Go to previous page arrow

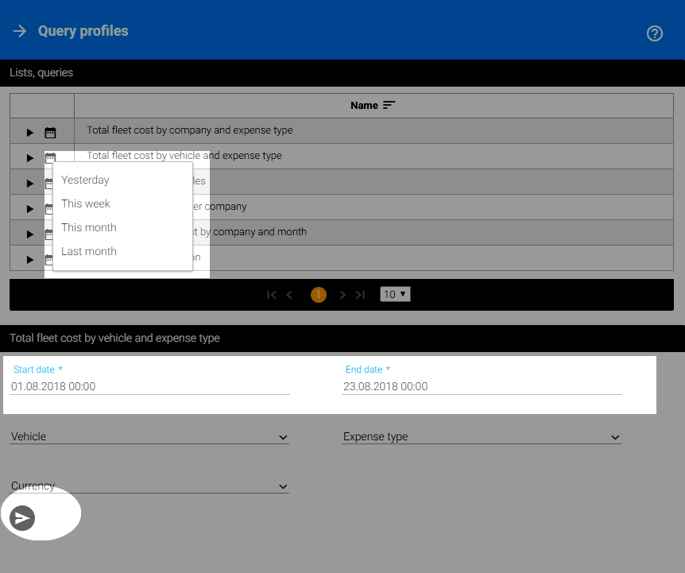click(x=289, y=295)
